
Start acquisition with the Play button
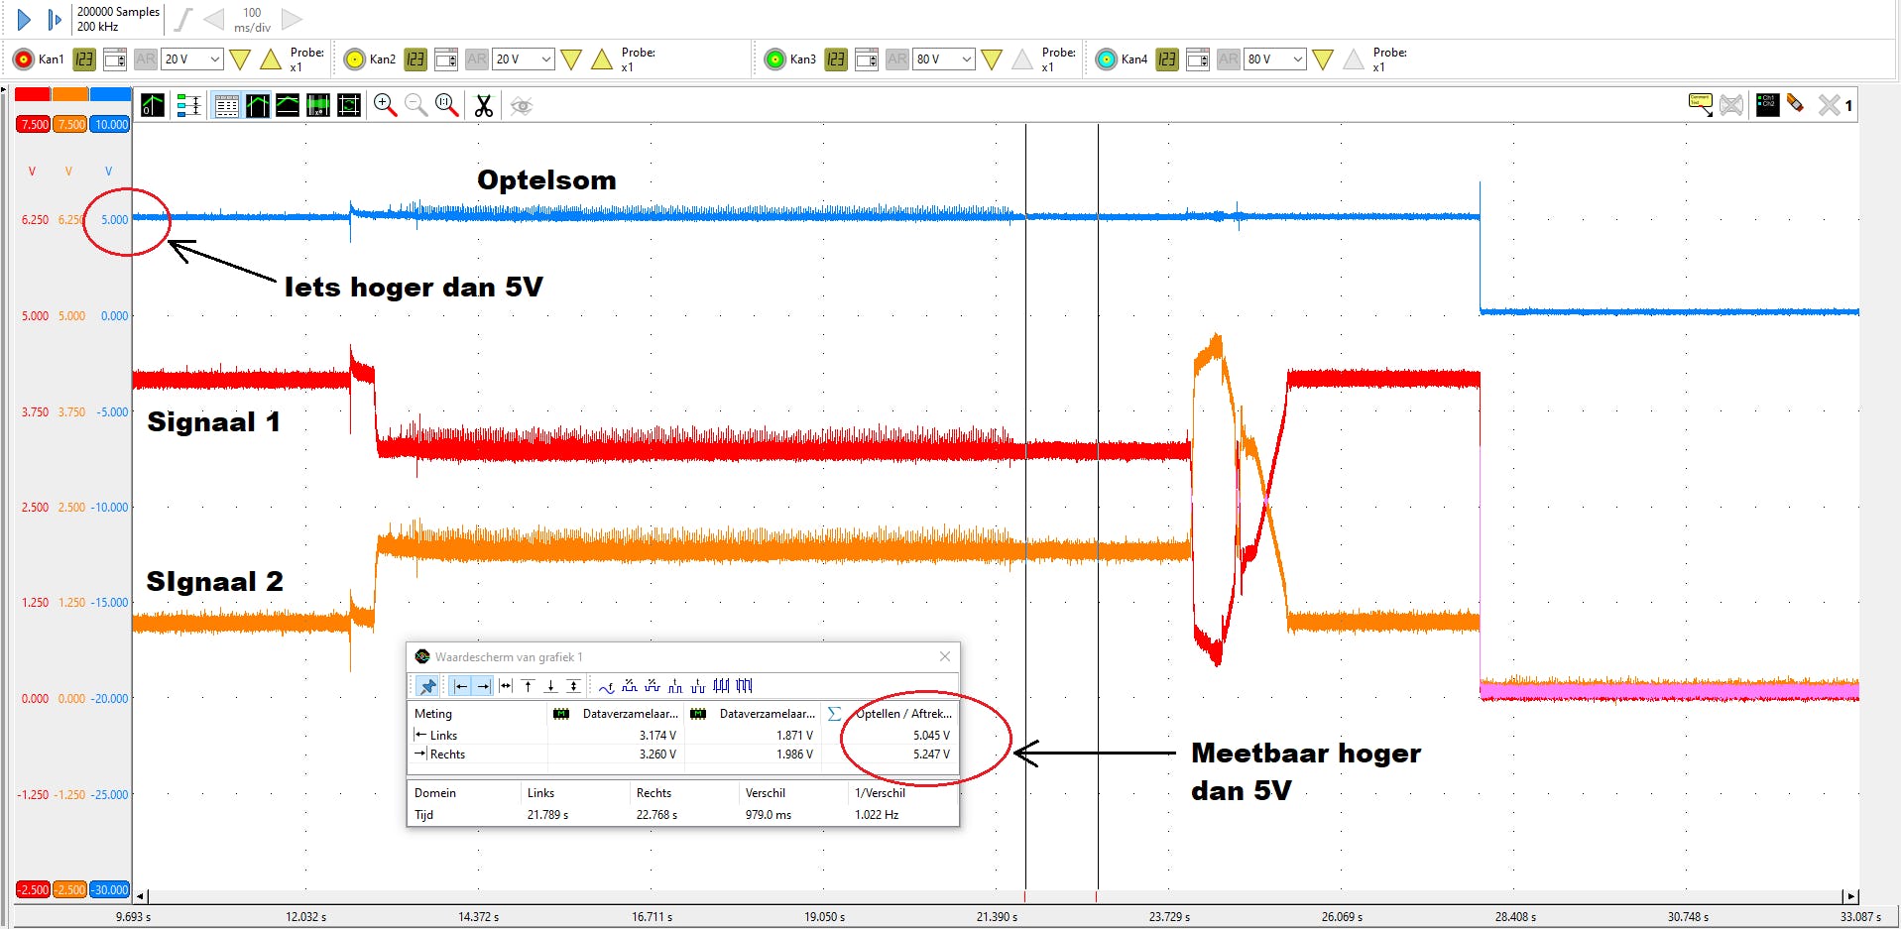[x=24, y=19]
